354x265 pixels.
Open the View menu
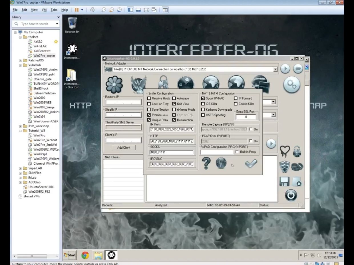coord(34,10)
